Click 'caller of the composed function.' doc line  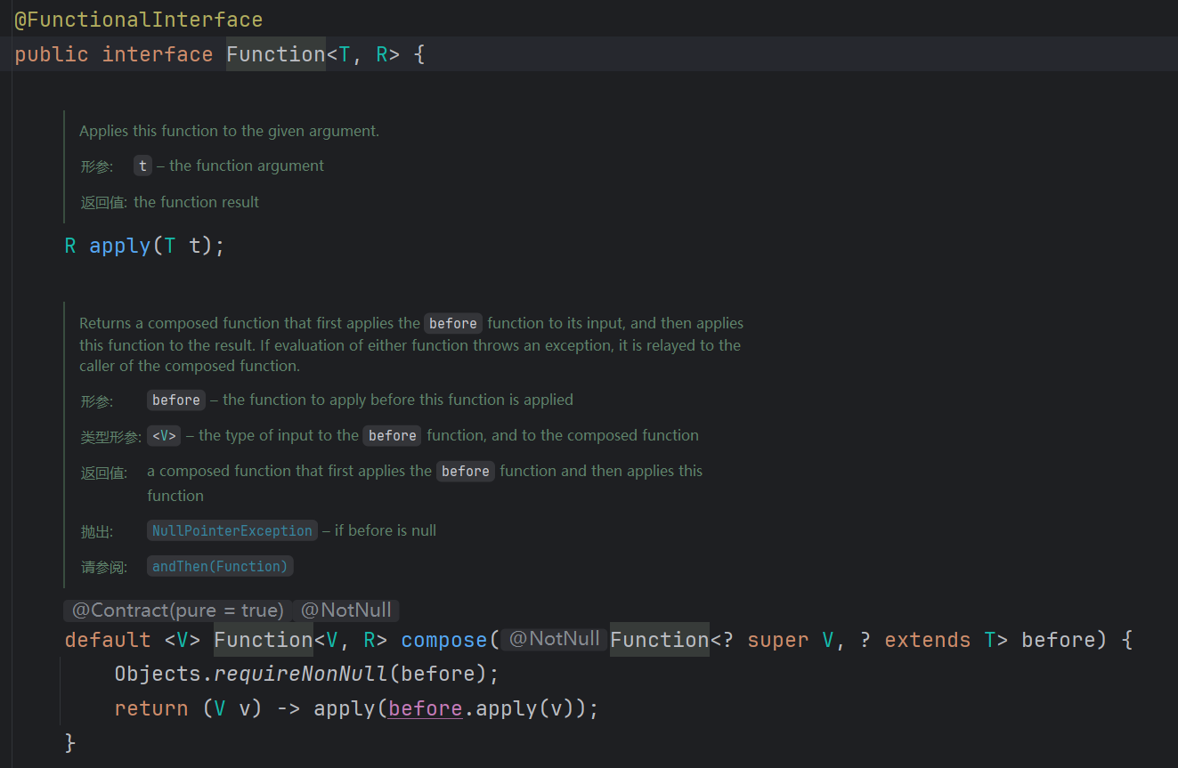point(190,366)
